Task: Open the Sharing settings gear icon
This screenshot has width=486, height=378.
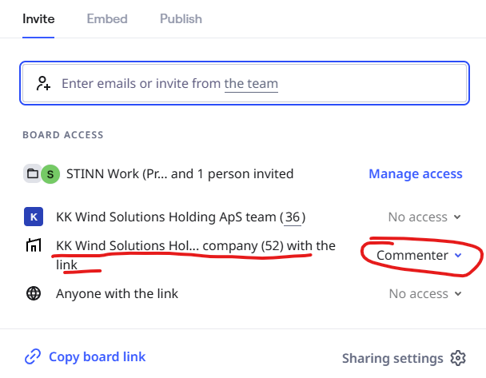Action: coord(458,358)
